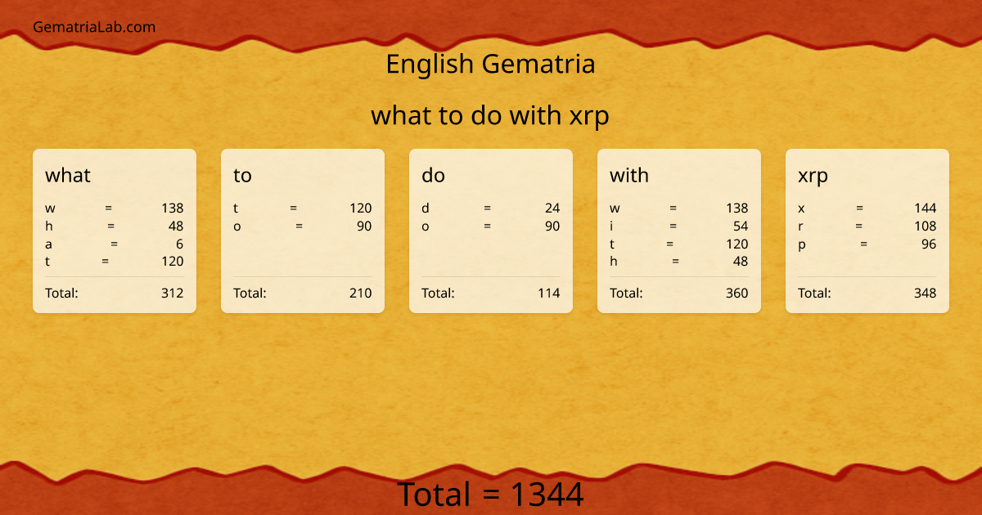Click total 348 in the 'xrp' card
982x515 pixels.
pos(926,293)
